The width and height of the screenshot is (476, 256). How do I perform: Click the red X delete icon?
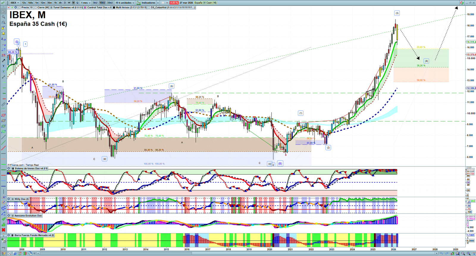[3, 230]
